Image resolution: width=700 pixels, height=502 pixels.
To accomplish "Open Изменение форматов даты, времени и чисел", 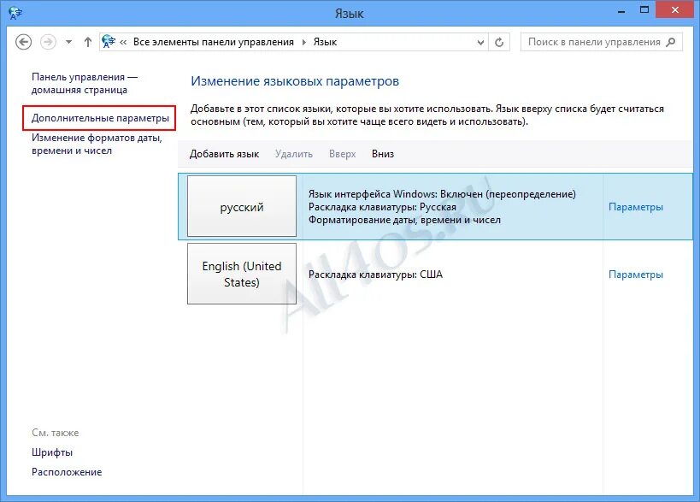I will coord(97,144).
